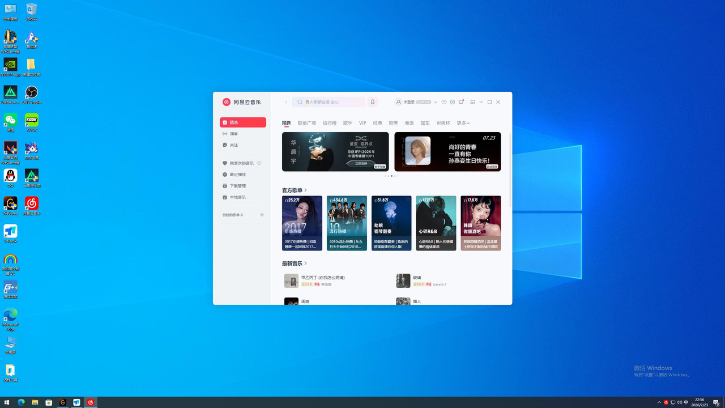Switch to the 世界杯 tab
This screenshot has height=408, width=725.
tap(443, 123)
